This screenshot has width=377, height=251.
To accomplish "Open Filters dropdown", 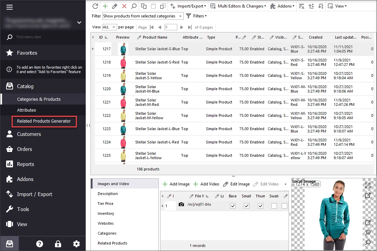I will [196, 16].
